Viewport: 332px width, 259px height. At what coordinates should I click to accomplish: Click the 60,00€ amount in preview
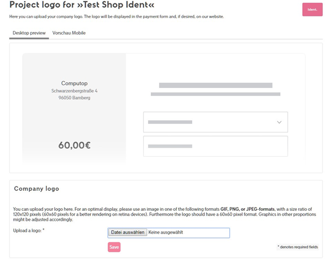[75, 146]
